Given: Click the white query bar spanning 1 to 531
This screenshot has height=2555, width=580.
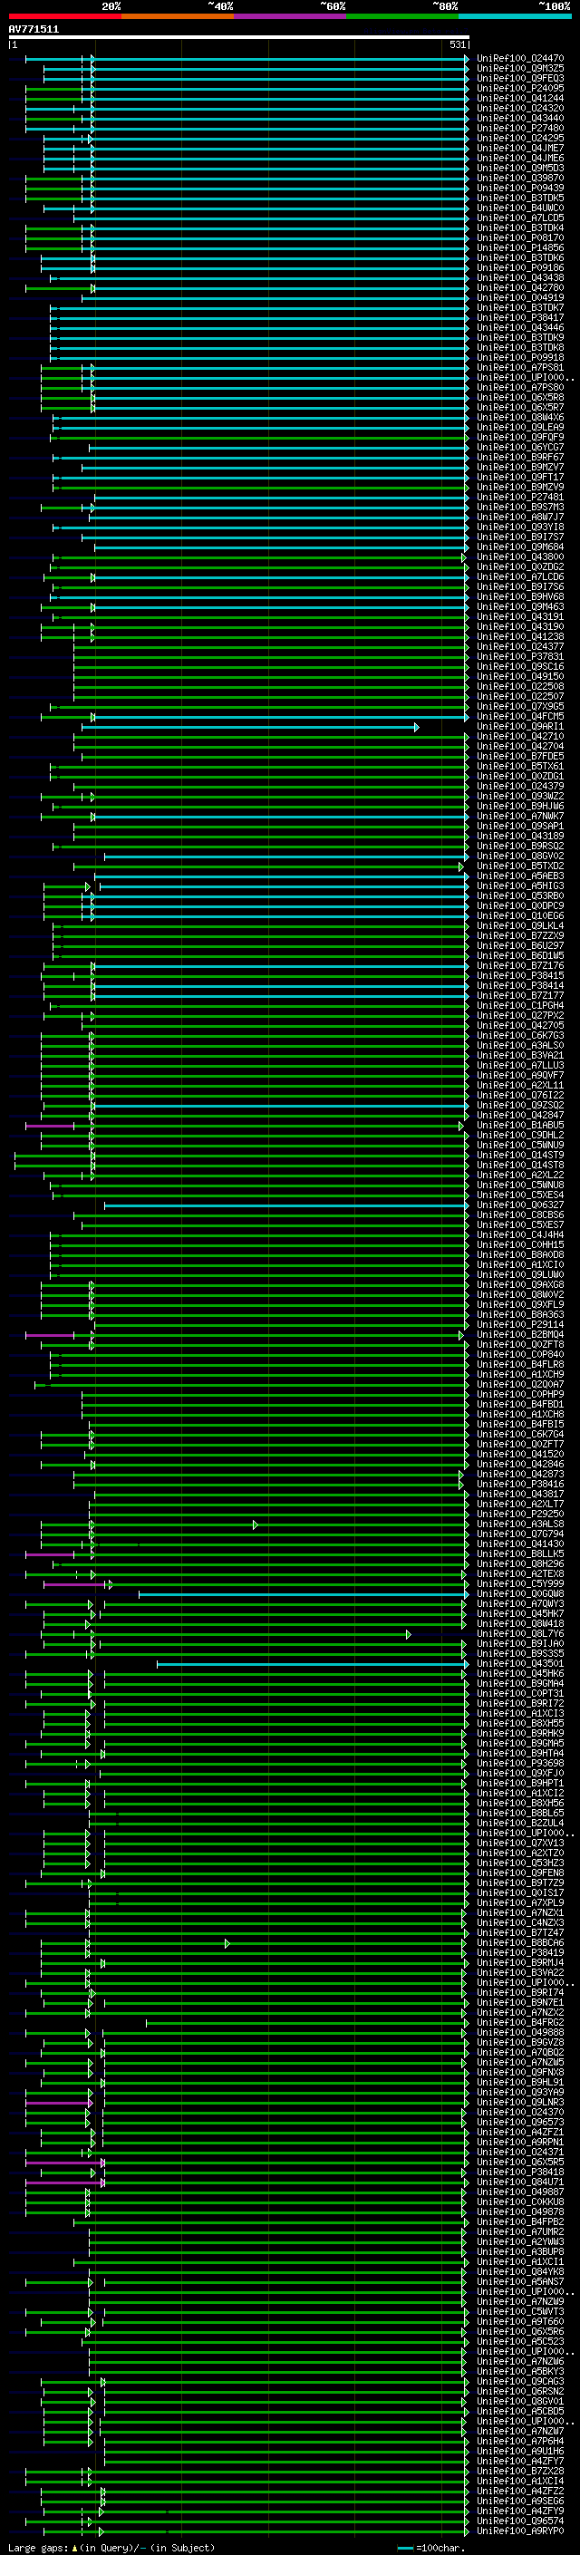Looking at the screenshot, I should pyautogui.click(x=238, y=38).
